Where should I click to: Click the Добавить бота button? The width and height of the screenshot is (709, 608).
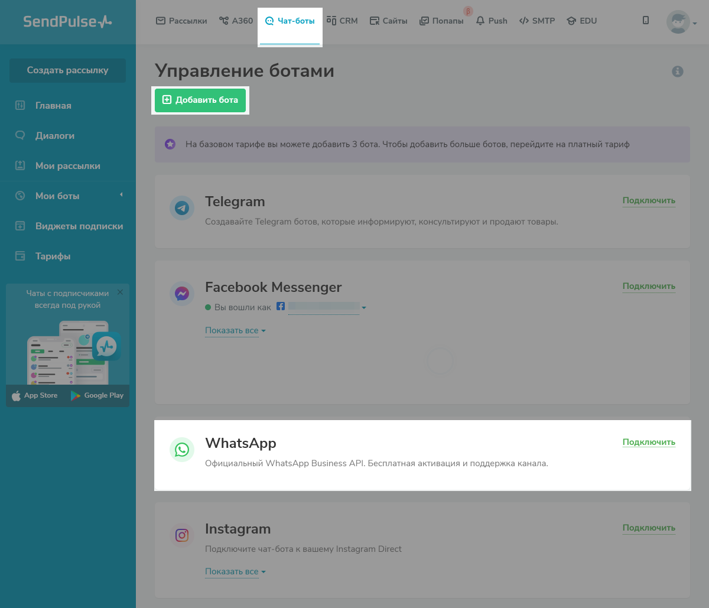[x=200, y=100]
